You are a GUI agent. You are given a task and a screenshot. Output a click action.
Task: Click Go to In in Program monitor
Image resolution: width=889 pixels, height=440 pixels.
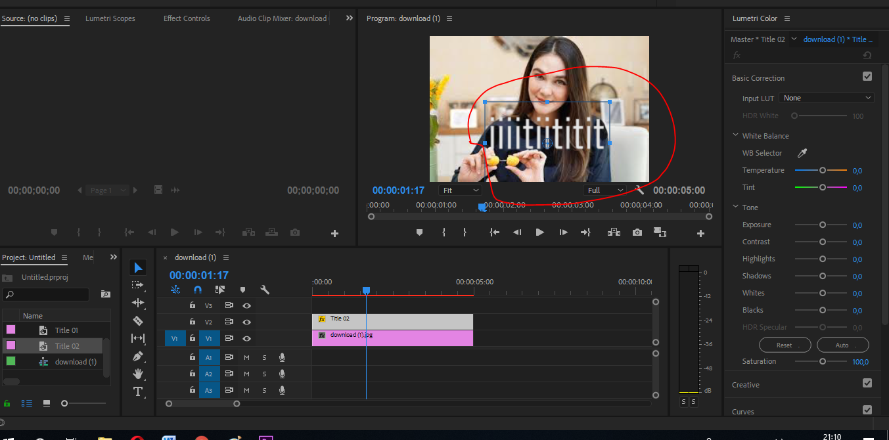(x=495, y=232)
